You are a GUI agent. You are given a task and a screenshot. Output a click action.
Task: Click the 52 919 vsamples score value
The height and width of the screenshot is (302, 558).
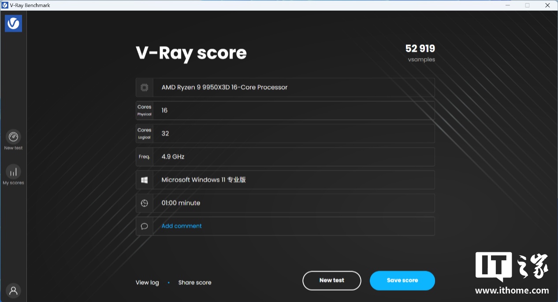420,49
